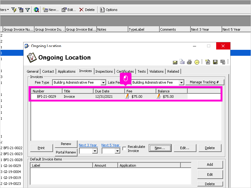
Task: Click the copy record icon in the dialog
Action: (223, 62)
